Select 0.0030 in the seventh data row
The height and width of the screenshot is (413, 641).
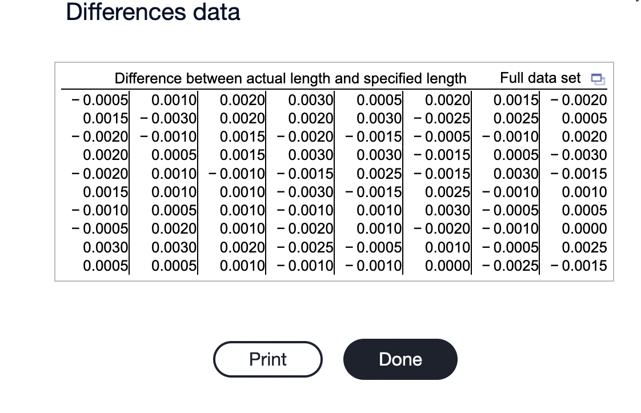click(x=448, y=210)
